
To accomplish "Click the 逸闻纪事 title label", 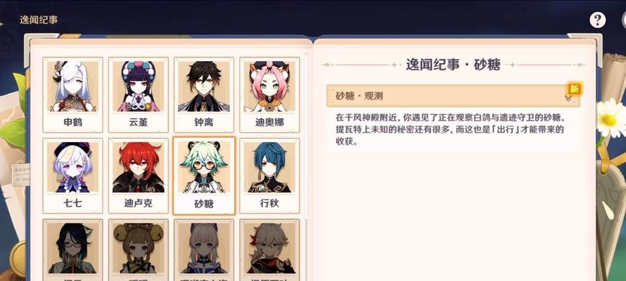I will tap(39, 20).
